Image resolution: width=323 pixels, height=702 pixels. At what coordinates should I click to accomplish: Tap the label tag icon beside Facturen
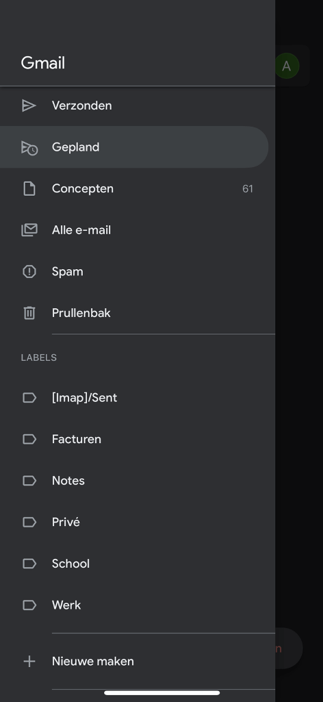point(29,439)
